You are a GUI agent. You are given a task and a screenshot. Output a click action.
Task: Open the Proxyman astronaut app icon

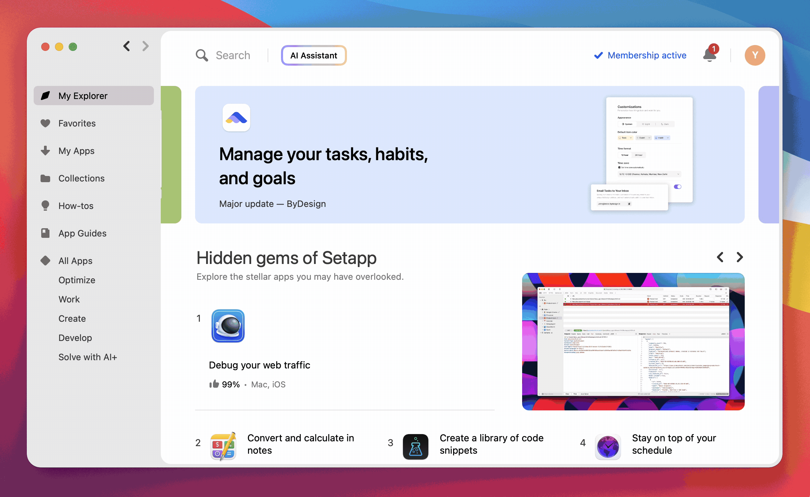tap(228, 325)
